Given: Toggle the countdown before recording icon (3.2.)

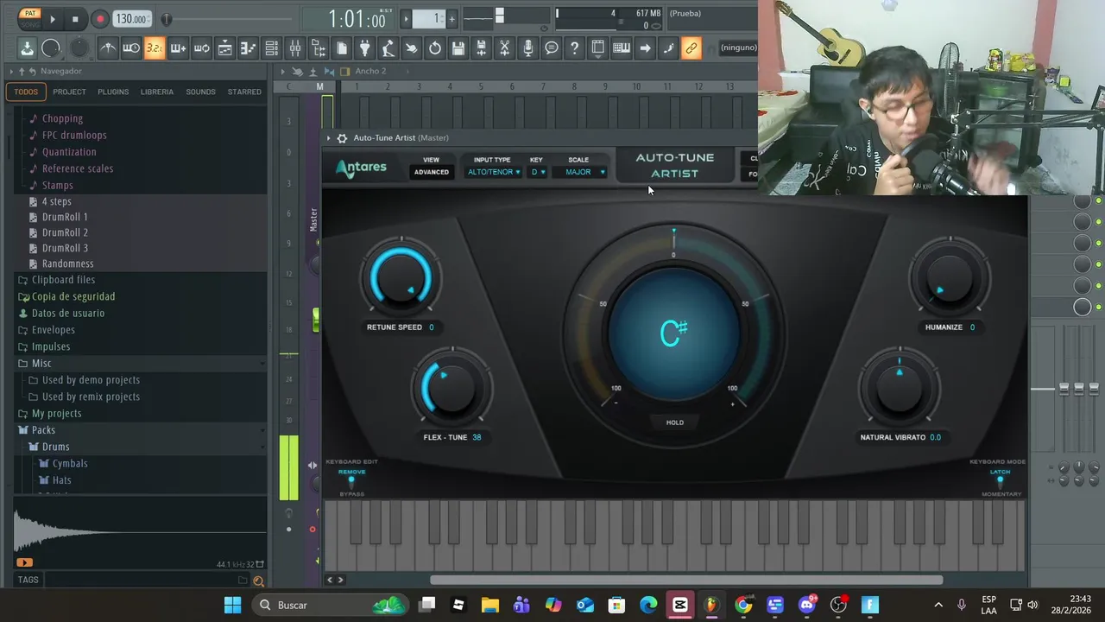Looking at the screenshot, I should pyautogui.click(x=154, y=48).
